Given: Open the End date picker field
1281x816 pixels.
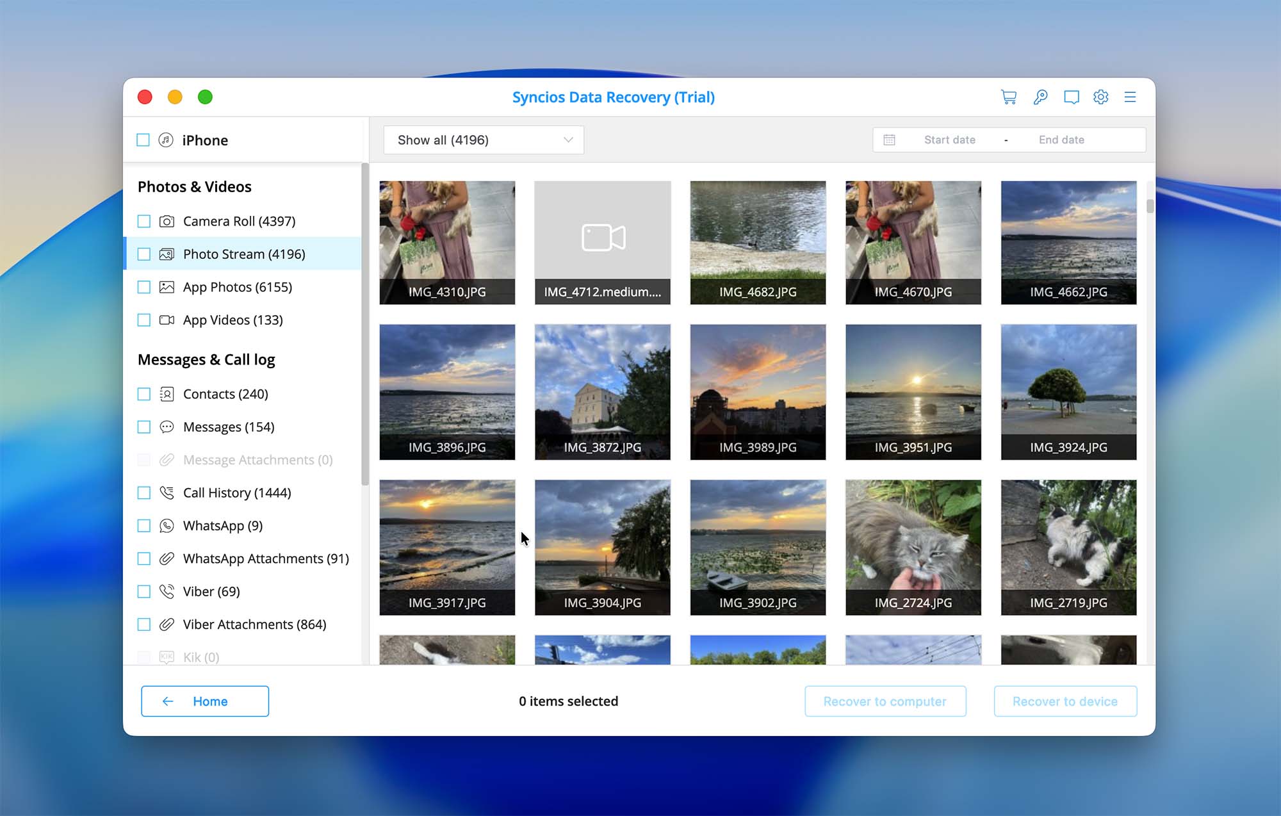Looking at the screenshot, I should pos(1061,140).
